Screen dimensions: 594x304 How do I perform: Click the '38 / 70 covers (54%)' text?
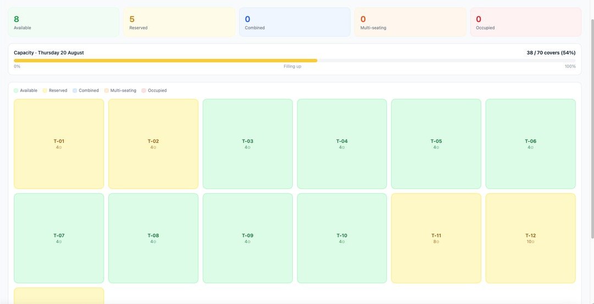(551, 53)
